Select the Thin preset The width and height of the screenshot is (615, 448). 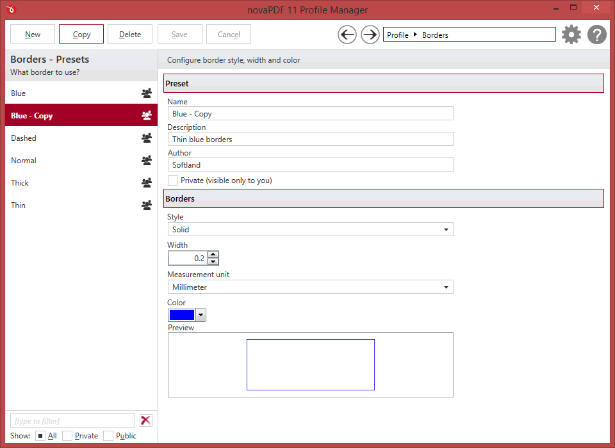click(81, 205)
